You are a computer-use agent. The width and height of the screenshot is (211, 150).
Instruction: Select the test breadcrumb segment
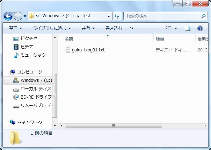coord(86,16)
